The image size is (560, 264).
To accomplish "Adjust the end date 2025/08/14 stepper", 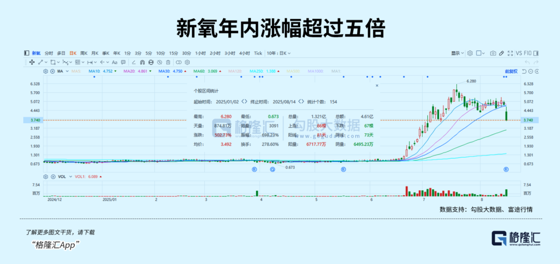I will [x=301, y=102].
